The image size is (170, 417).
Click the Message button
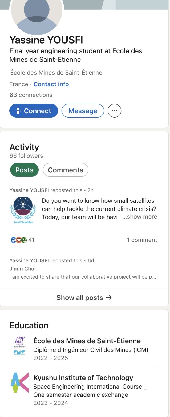[83, 111]
